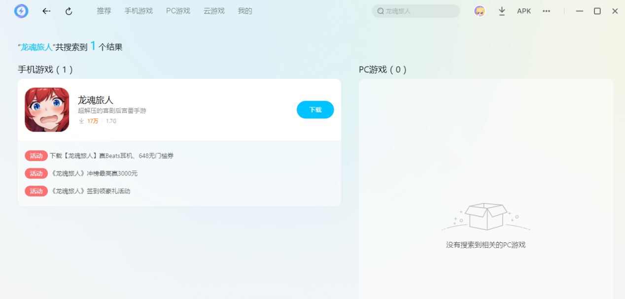Switch to 推荐 tab
The height and width of the screenshot is (299, 625).
[104, 11]
